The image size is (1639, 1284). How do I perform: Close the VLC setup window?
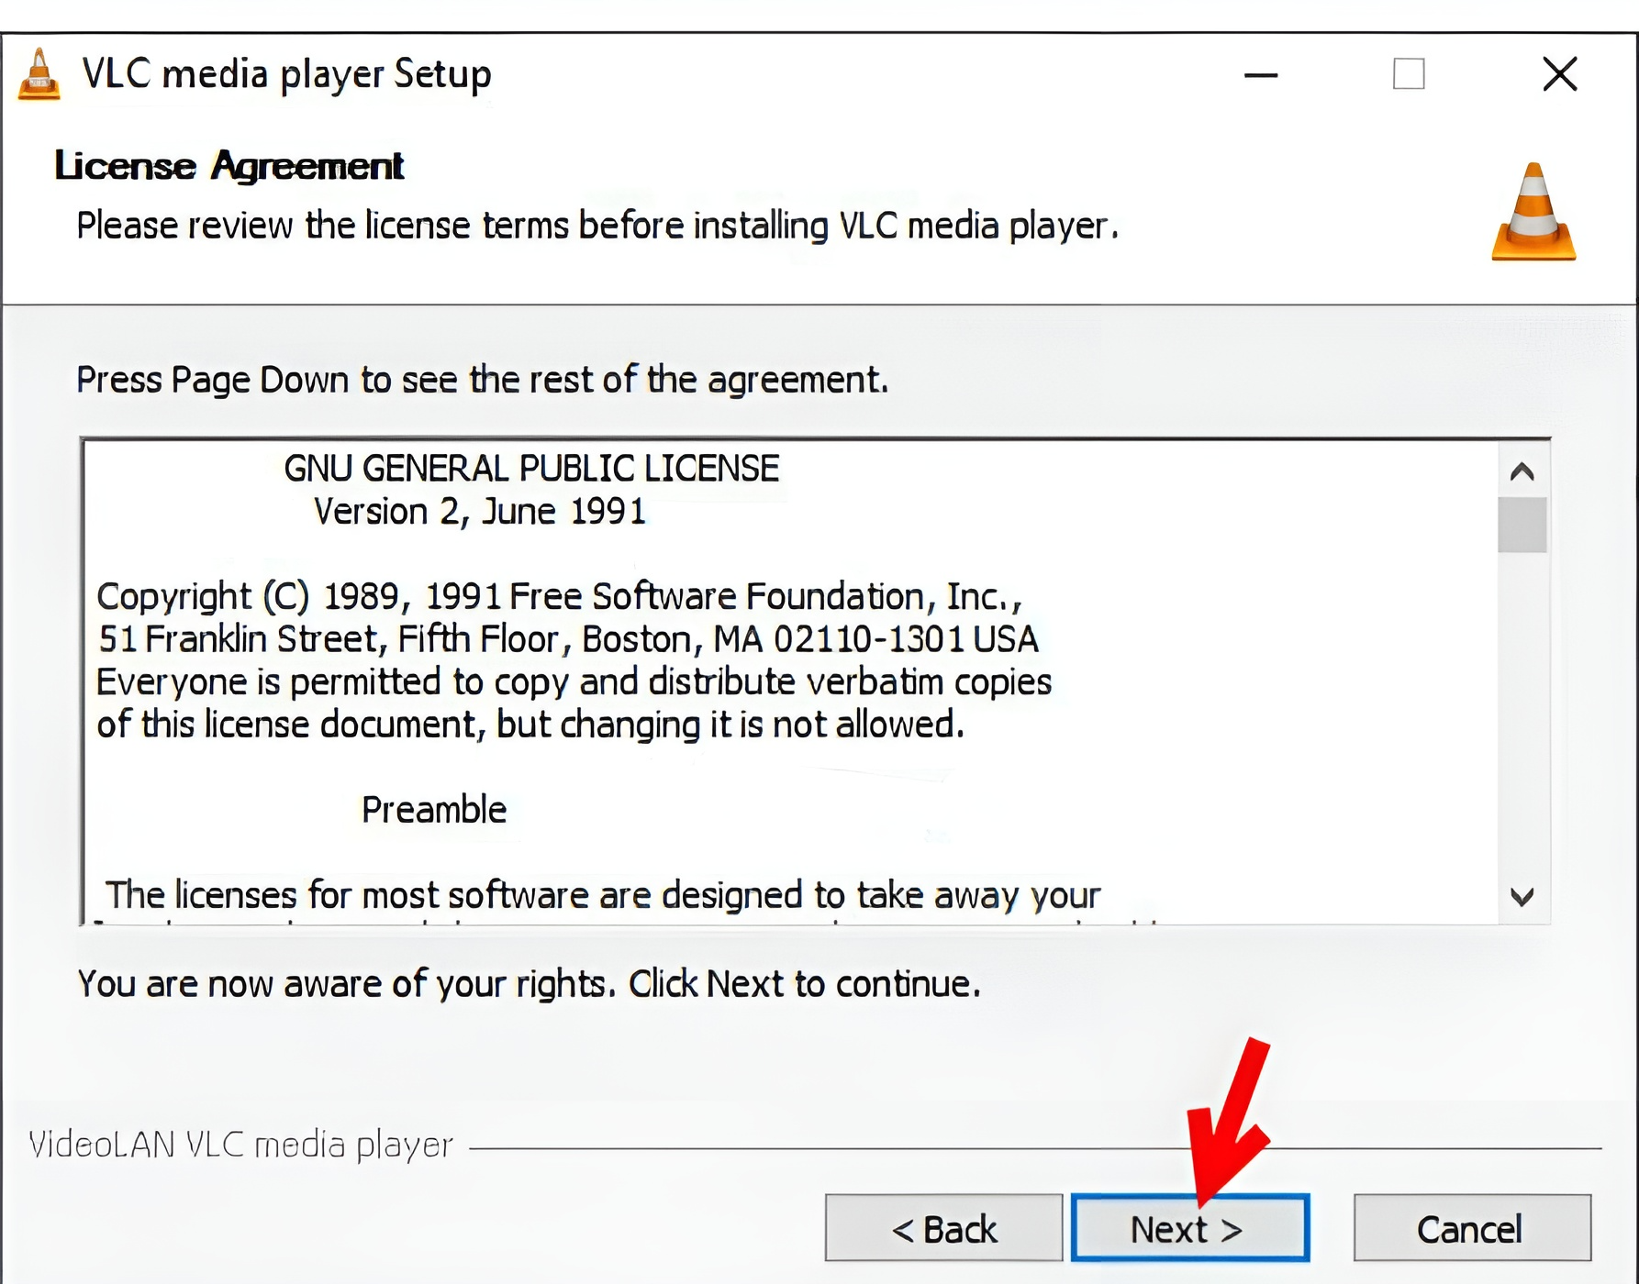click(x=1560, y=74)
